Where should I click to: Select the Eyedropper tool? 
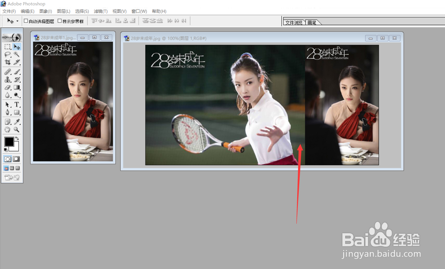17,122
